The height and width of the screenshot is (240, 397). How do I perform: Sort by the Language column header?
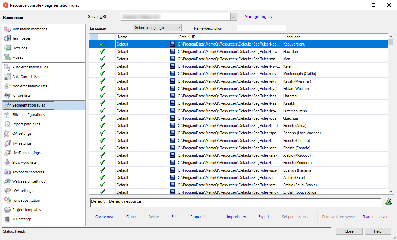[x=292, y=37]
